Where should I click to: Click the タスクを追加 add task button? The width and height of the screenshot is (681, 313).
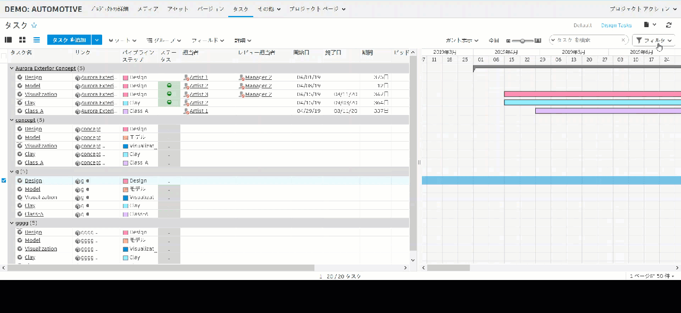click(x=69, y=40)
